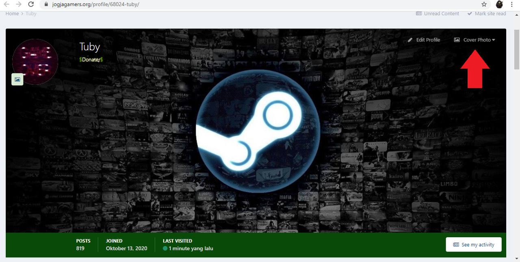Go to Home breadcrumb link

tap(12, 13)
